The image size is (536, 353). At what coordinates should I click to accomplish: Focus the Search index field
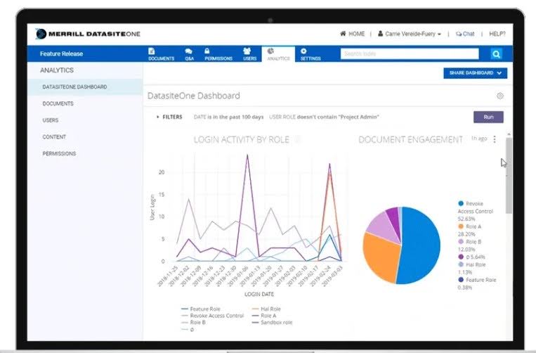(410, 53)
